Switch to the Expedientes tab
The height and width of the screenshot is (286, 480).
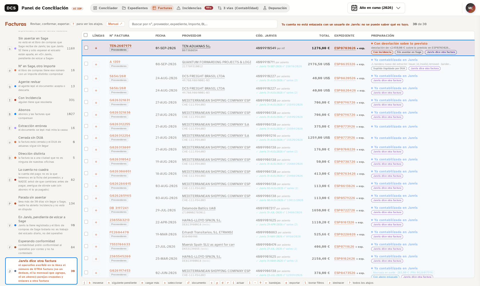[135, 8]
